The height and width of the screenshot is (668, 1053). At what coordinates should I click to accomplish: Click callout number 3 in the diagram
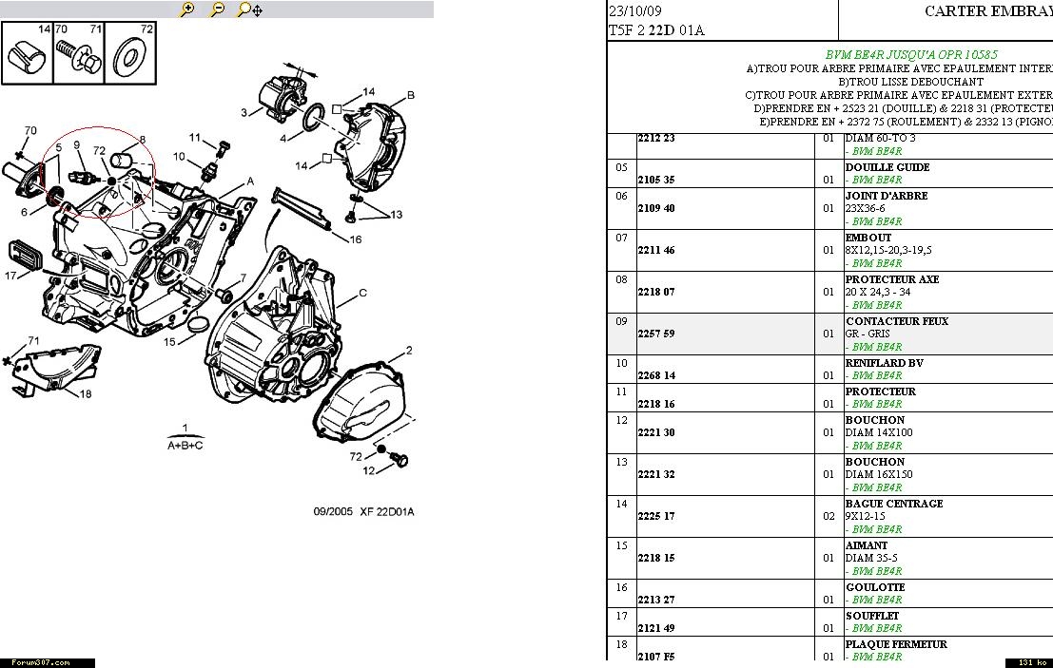[x=244, y=113]
